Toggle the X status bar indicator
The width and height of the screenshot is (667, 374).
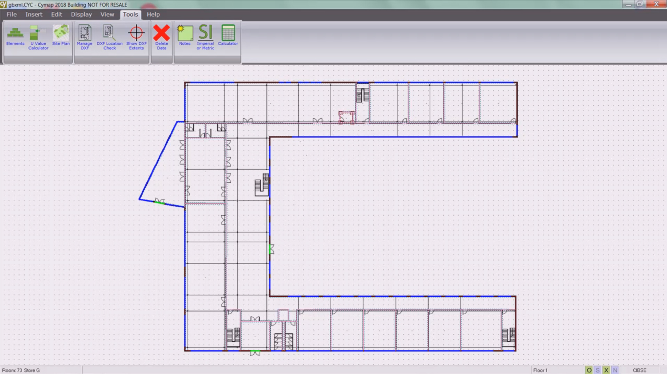[x=606, y=370]
